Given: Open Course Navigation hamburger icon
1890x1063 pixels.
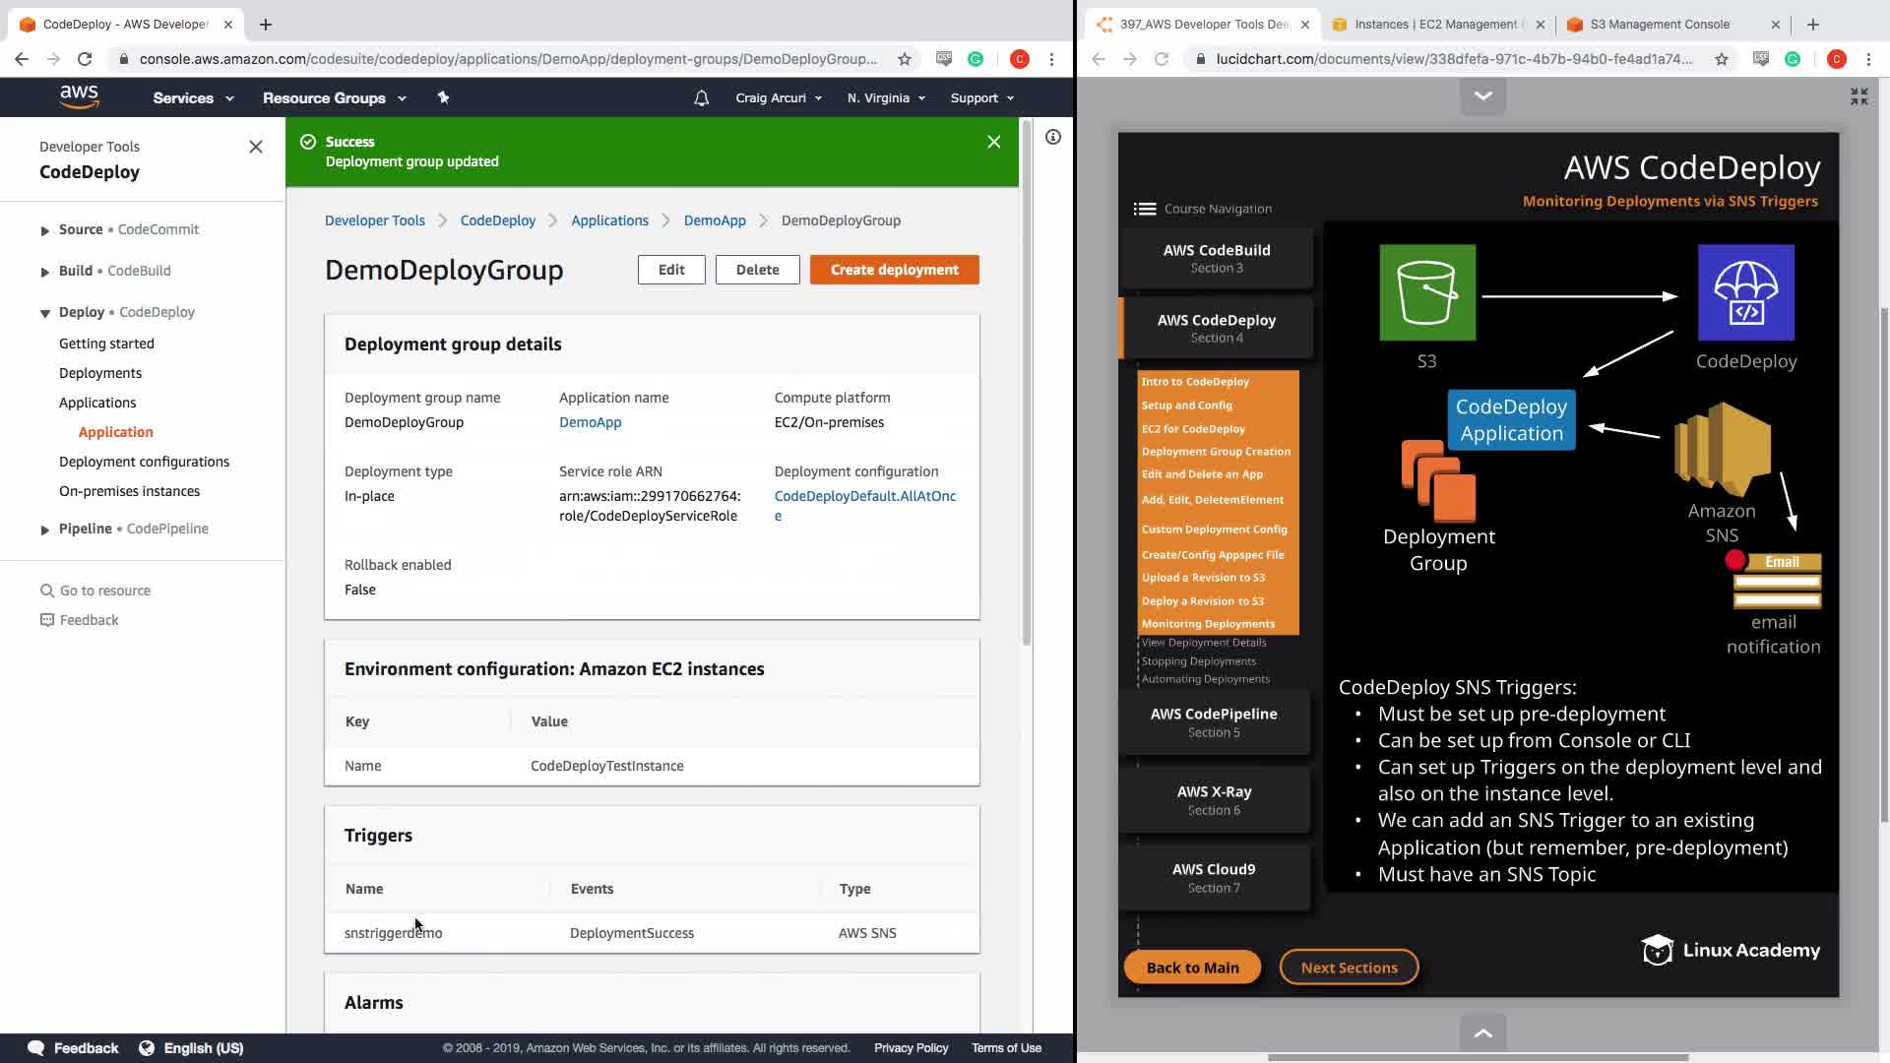Looking at the screenshot, I should click(1144, 209).
